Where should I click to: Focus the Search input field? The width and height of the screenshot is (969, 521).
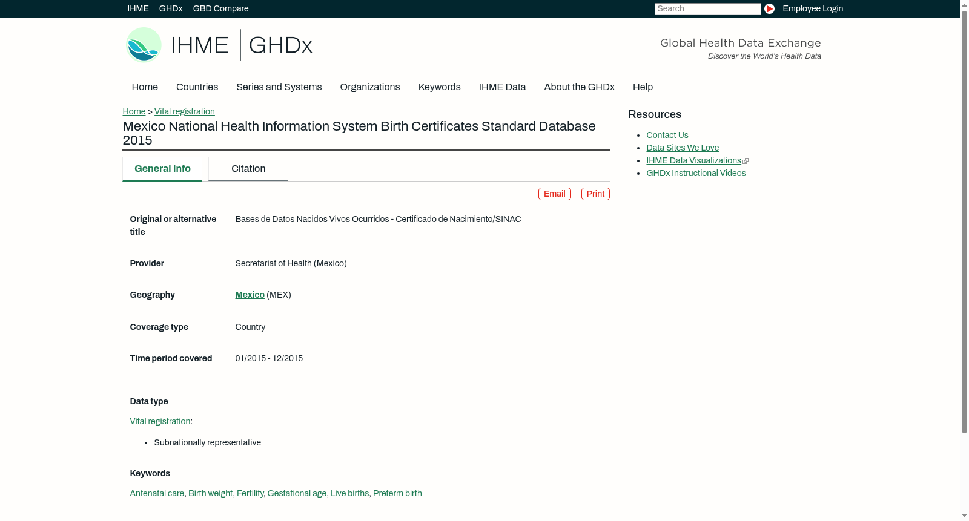(707, 8)
